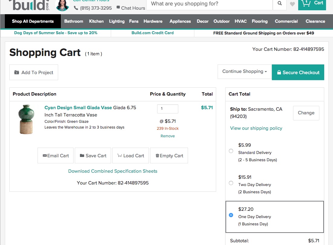
Task: Click the (815) 373-3295 phone number
Action: (x=96, y=8)
